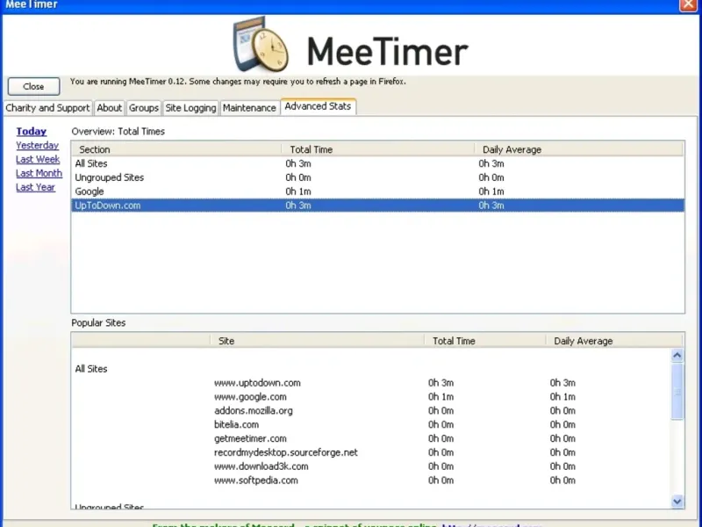
Task: View Last Year statistics
Action: [35, 187]
